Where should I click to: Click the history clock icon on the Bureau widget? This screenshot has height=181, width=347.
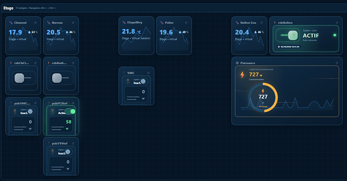tap(73, 23)
